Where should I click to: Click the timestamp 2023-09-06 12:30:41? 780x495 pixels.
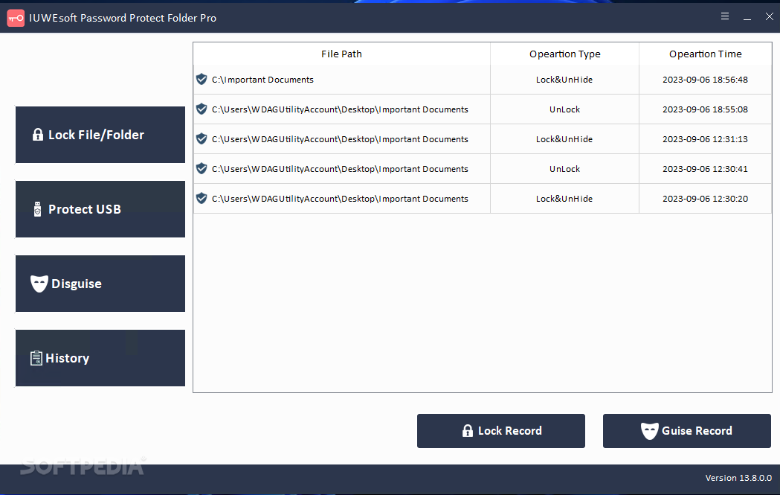[x=705, y=169]
